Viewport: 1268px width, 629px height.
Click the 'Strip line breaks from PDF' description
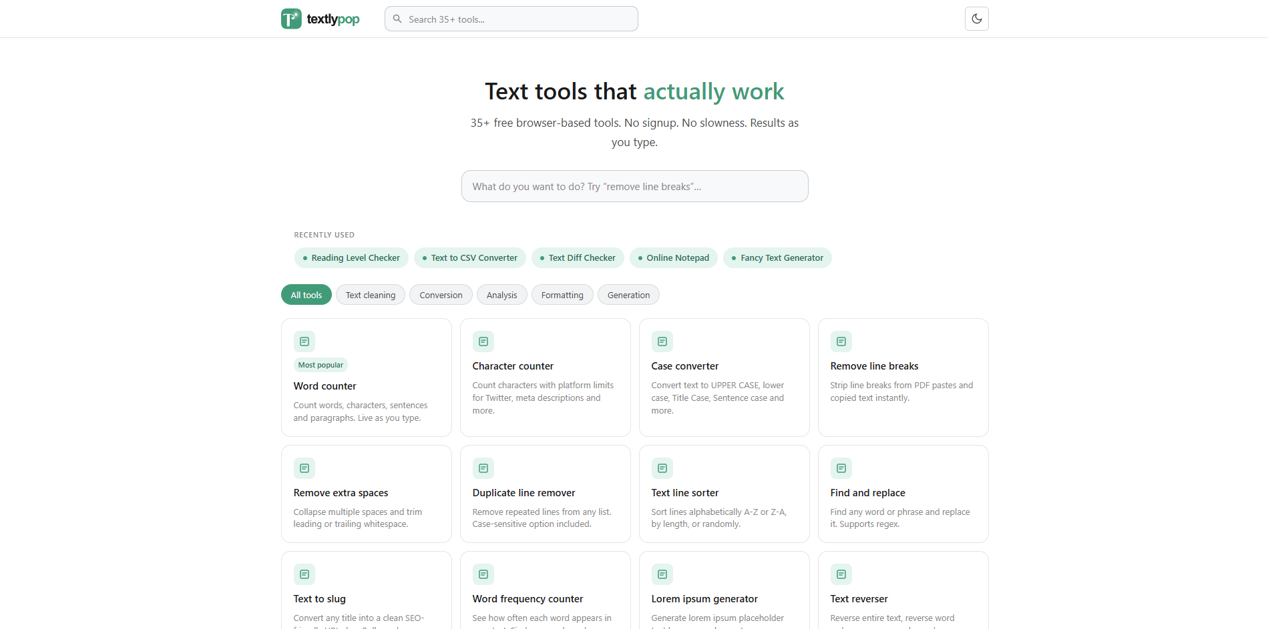901,392
